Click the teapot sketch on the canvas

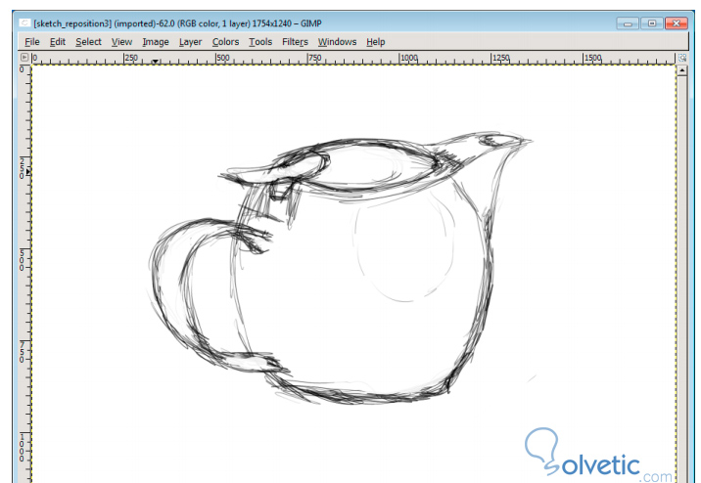point(340,268)
